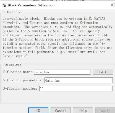This screenshot has width=115, height=113.
Task: Click the 'S-Function' group heading
Action: [12, 12]
